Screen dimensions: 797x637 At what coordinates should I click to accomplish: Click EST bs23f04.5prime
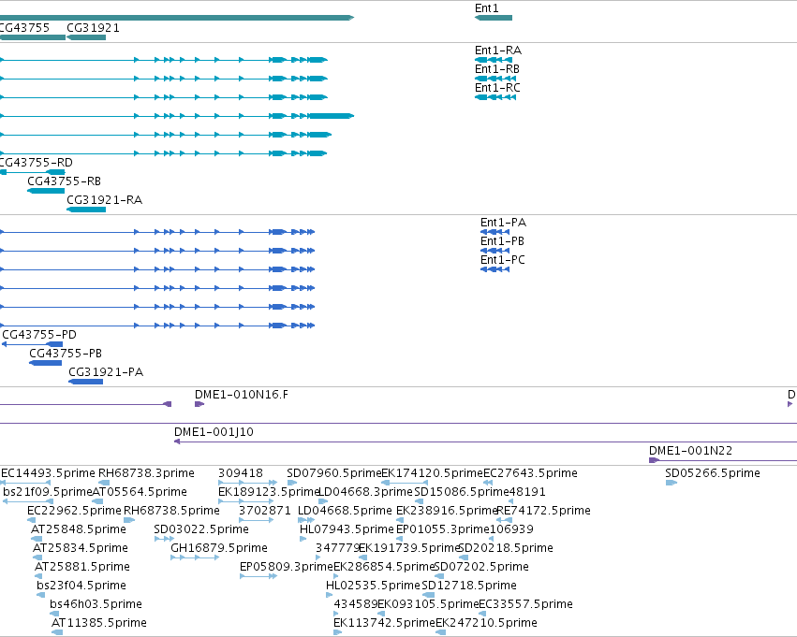tap(81, 586)
